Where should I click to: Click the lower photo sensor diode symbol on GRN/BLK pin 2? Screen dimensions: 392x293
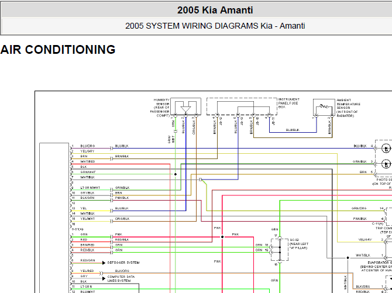point(386,164)
